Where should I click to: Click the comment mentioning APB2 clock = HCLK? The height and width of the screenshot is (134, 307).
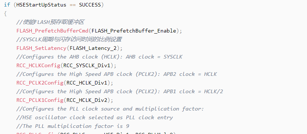pyautogui.click(x=116, y=74)
